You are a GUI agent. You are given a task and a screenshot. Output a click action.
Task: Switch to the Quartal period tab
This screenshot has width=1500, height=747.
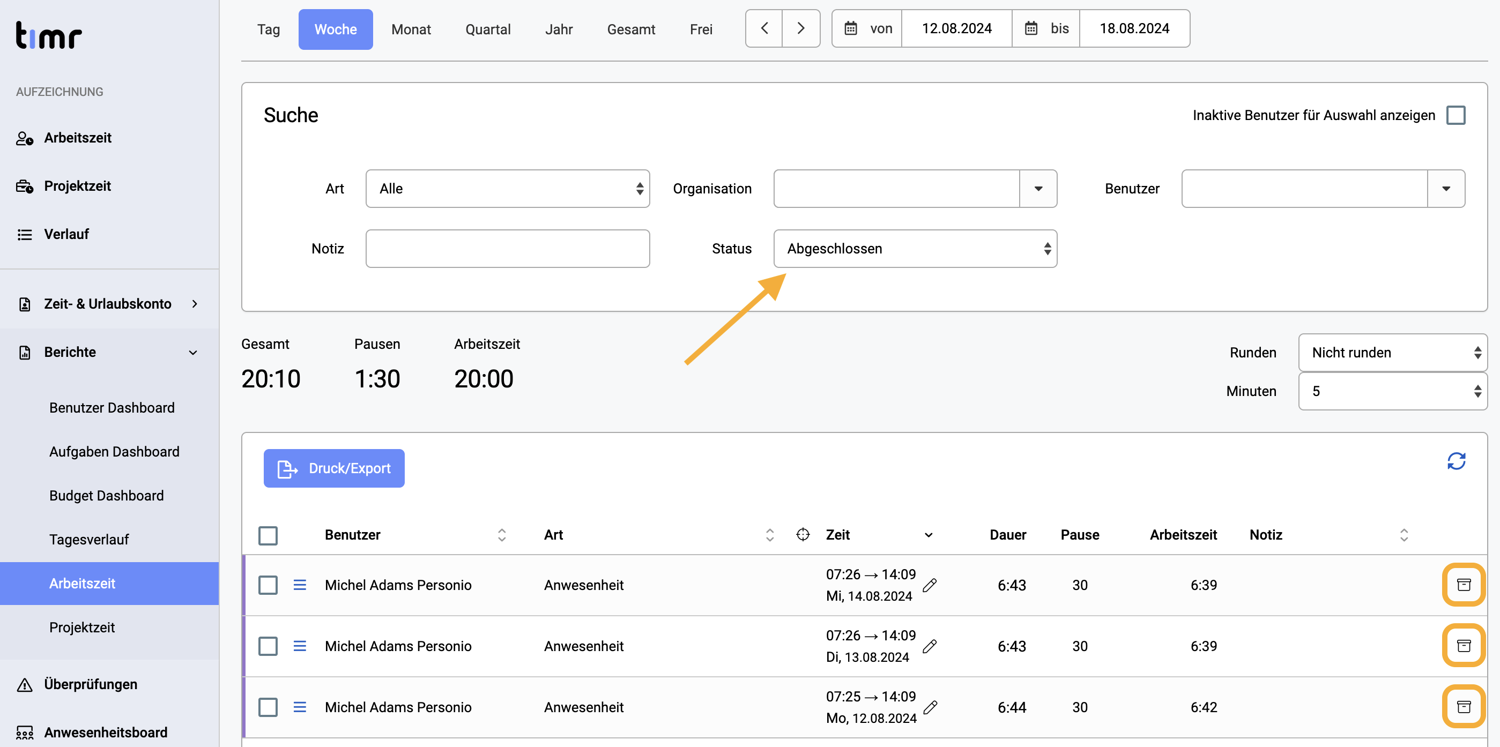[x=488, y=29]
